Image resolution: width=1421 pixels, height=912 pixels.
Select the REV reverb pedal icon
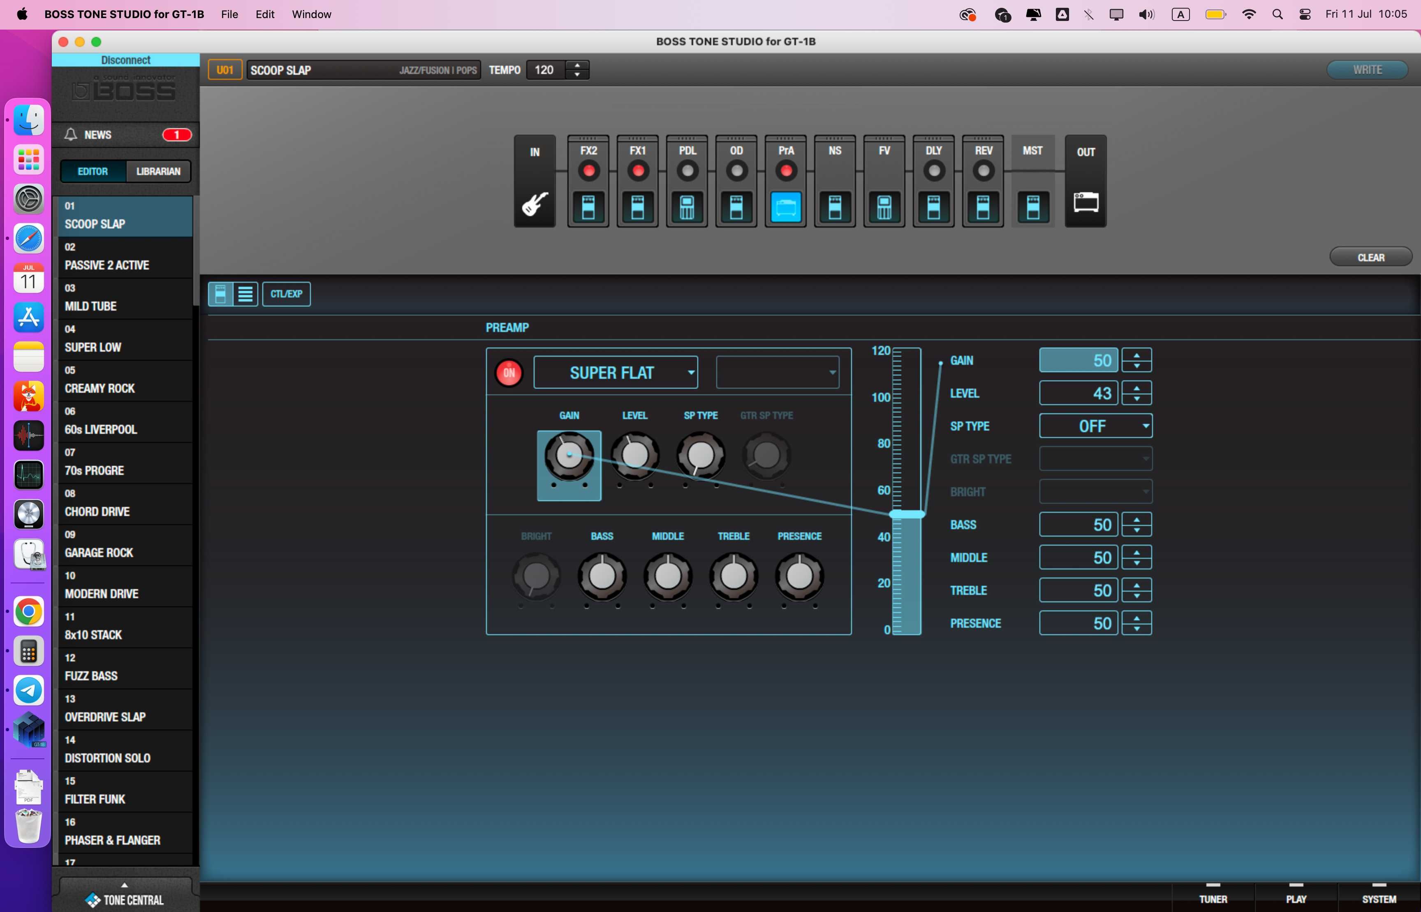coord(983,207)
